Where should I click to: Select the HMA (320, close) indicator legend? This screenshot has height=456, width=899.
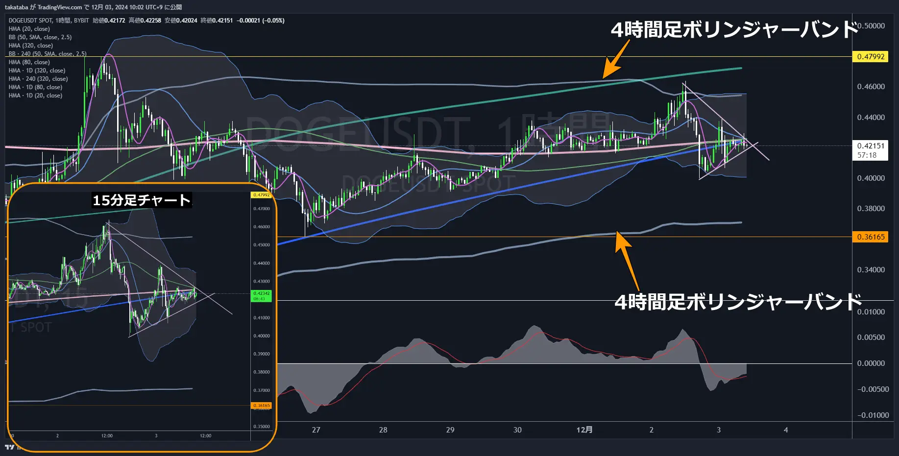click(30, 46)
